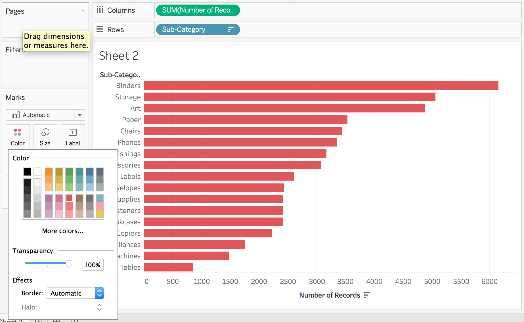Open the Automatic mark type dropdown
Screen dimensions: 524x322
pyautogui.click(x=79, y=115)
